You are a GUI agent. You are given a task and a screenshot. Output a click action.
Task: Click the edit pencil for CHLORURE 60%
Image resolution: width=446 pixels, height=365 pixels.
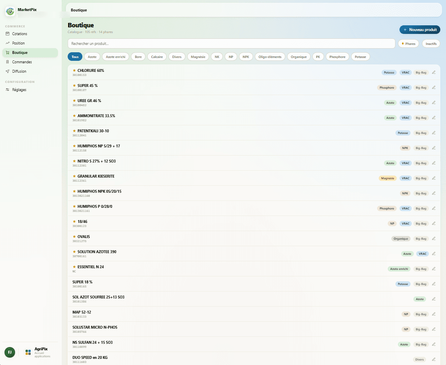[434, 72]
